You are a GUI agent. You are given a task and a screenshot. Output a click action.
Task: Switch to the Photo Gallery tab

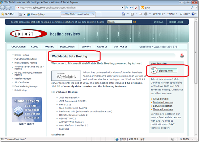tap(43, 14)
